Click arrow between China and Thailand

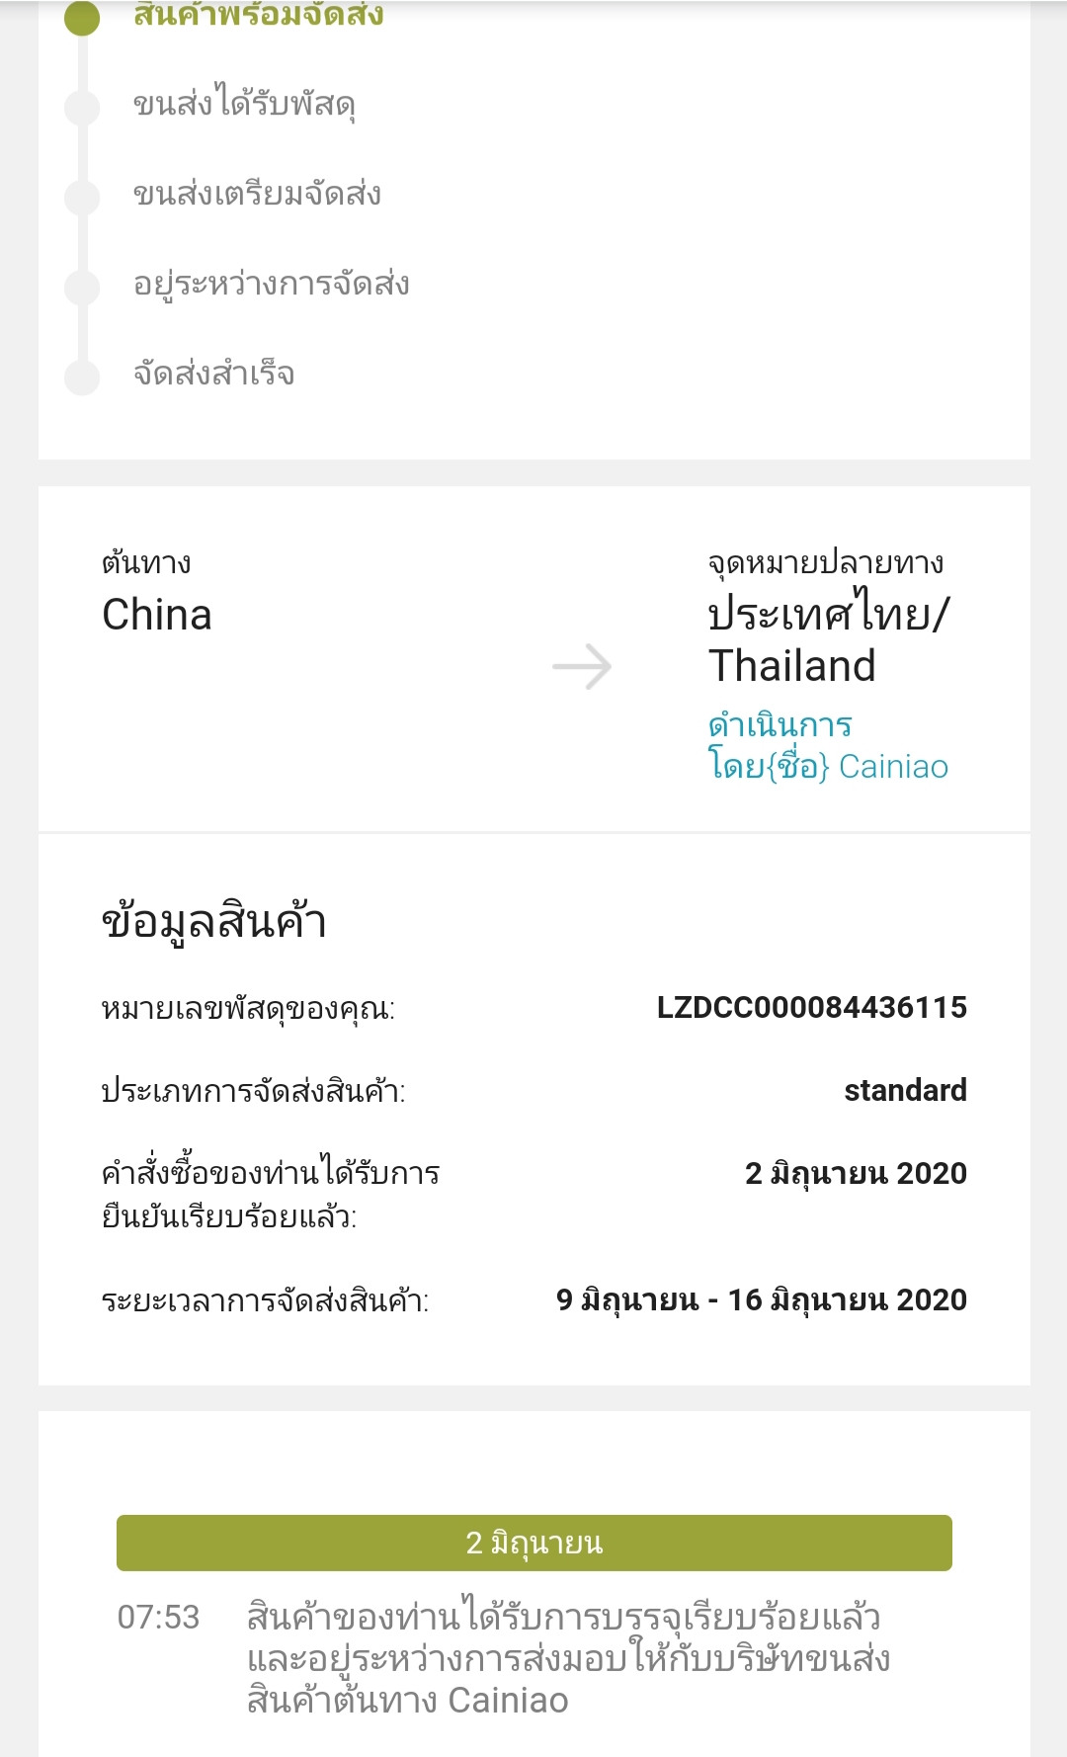582,667
